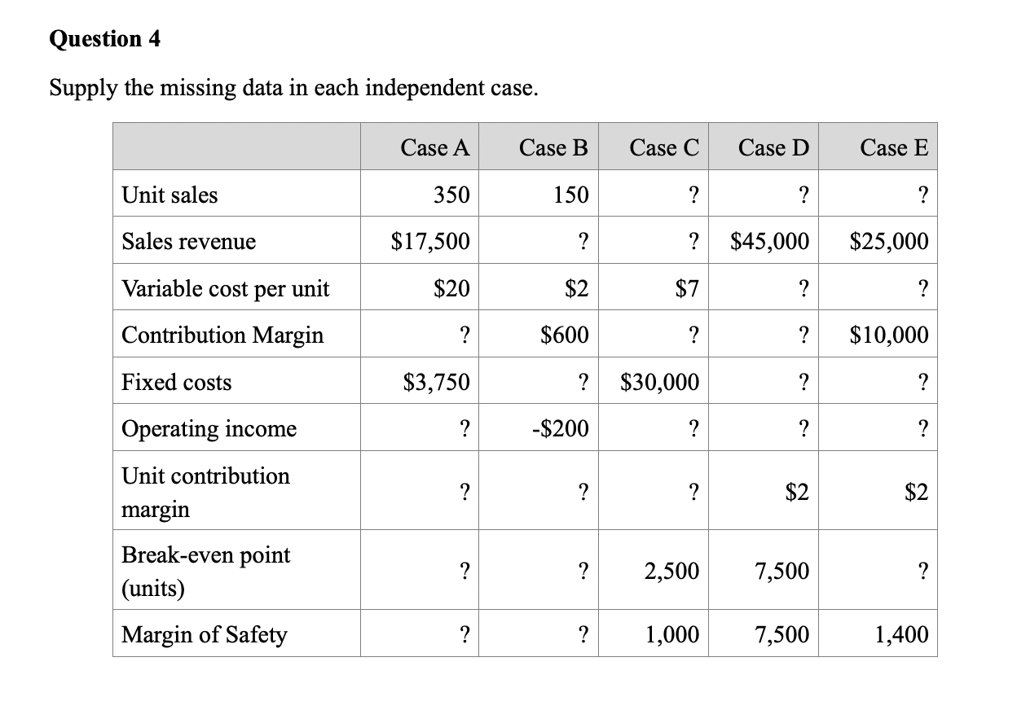1017x710 pixels.
Task: Click the Case E unit contribution margin $2
Action: point(916,493)
